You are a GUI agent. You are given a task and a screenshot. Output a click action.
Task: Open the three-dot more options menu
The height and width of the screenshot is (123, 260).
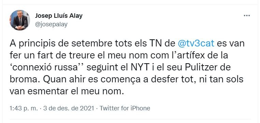pos(247,16)
